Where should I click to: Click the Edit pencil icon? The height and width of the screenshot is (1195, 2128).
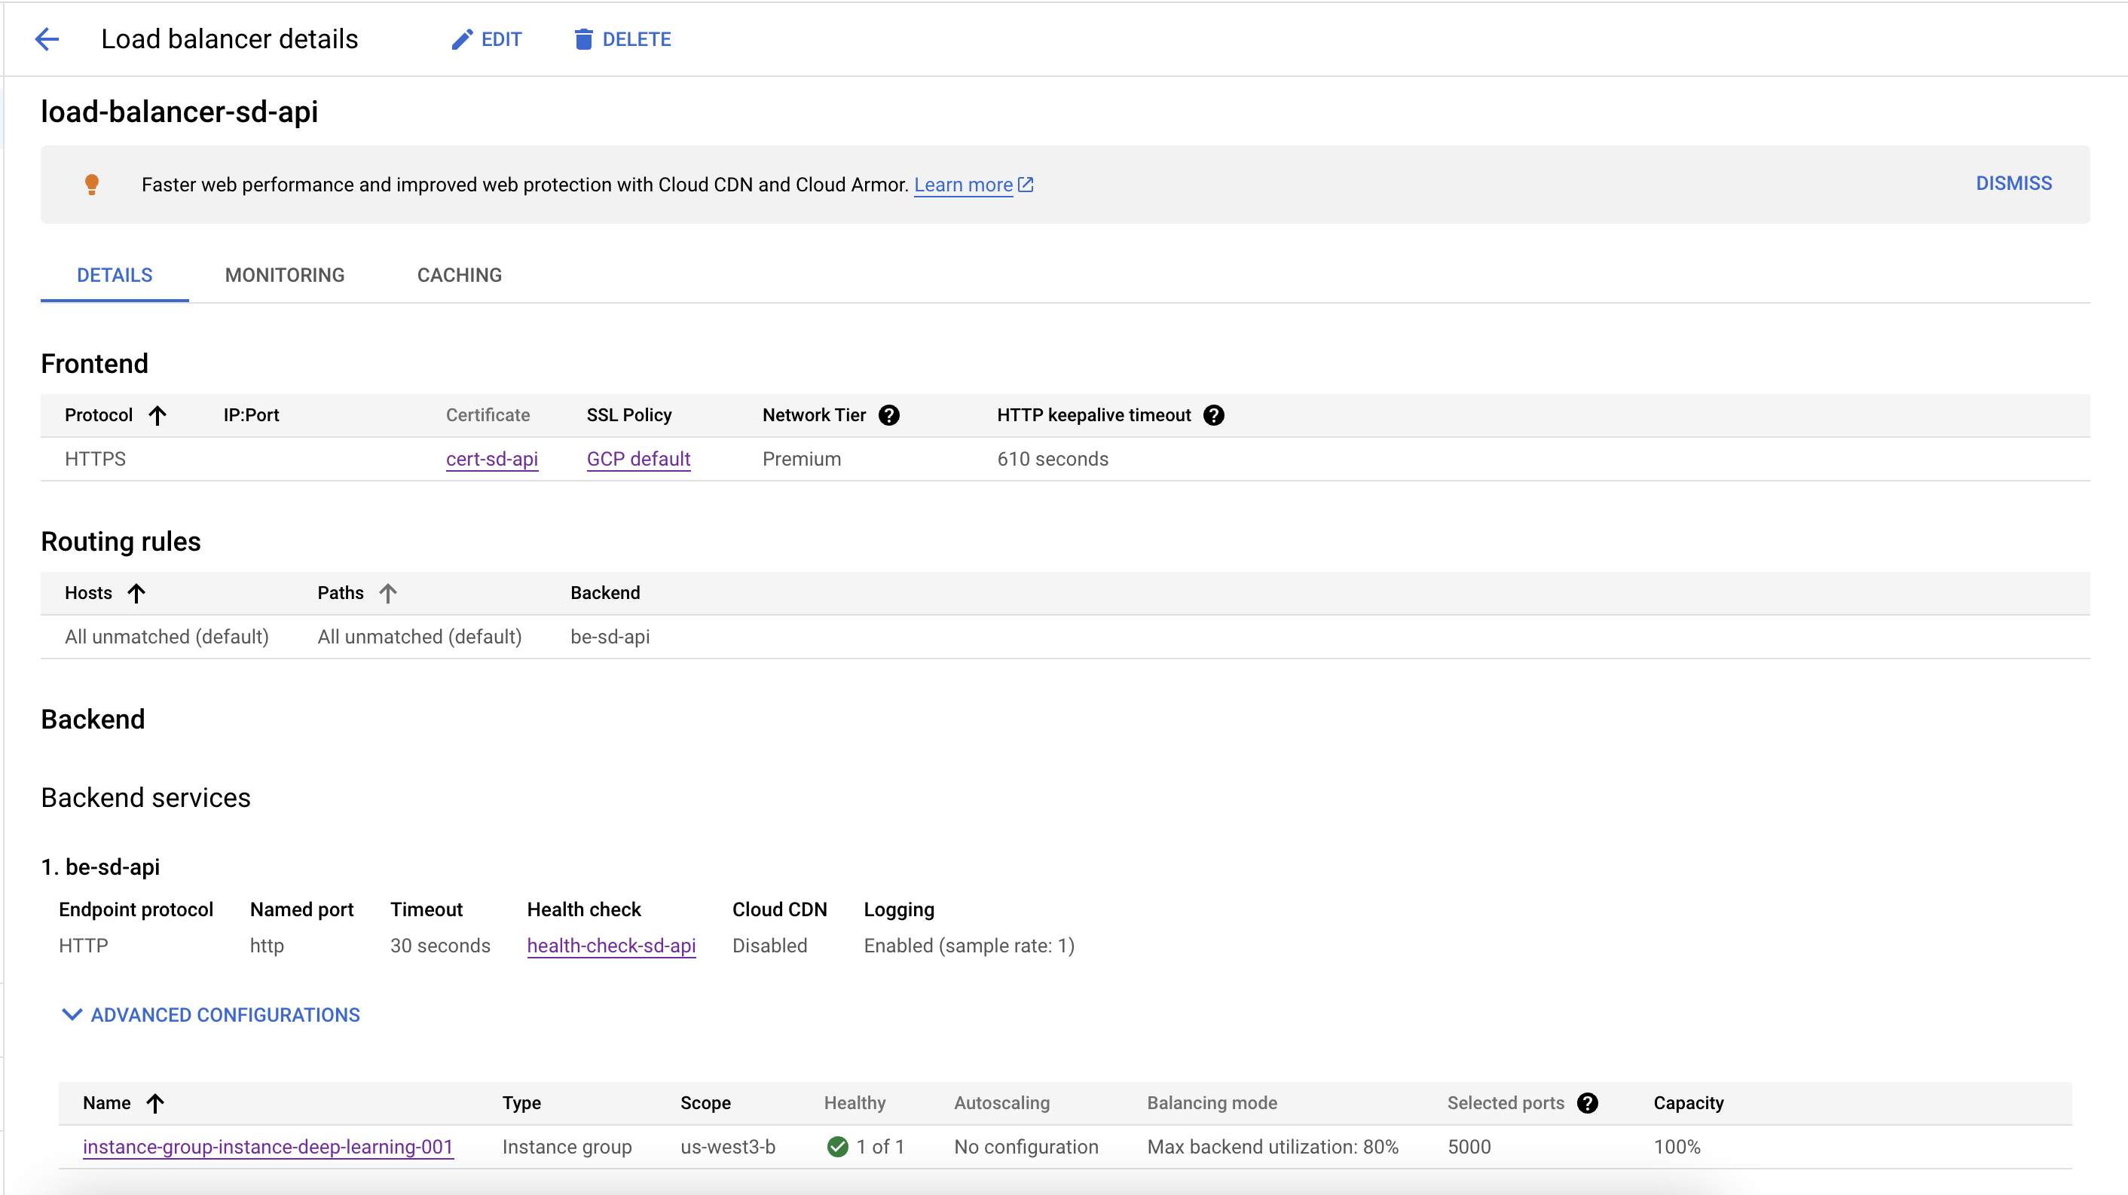coord(462,39)
